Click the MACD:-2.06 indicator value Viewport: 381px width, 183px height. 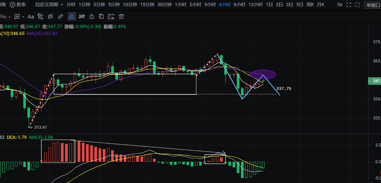(x=41, y=137)
